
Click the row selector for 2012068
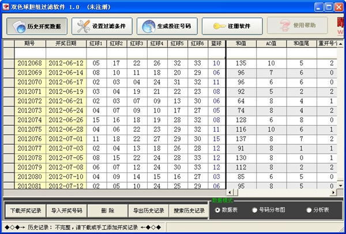9,63
